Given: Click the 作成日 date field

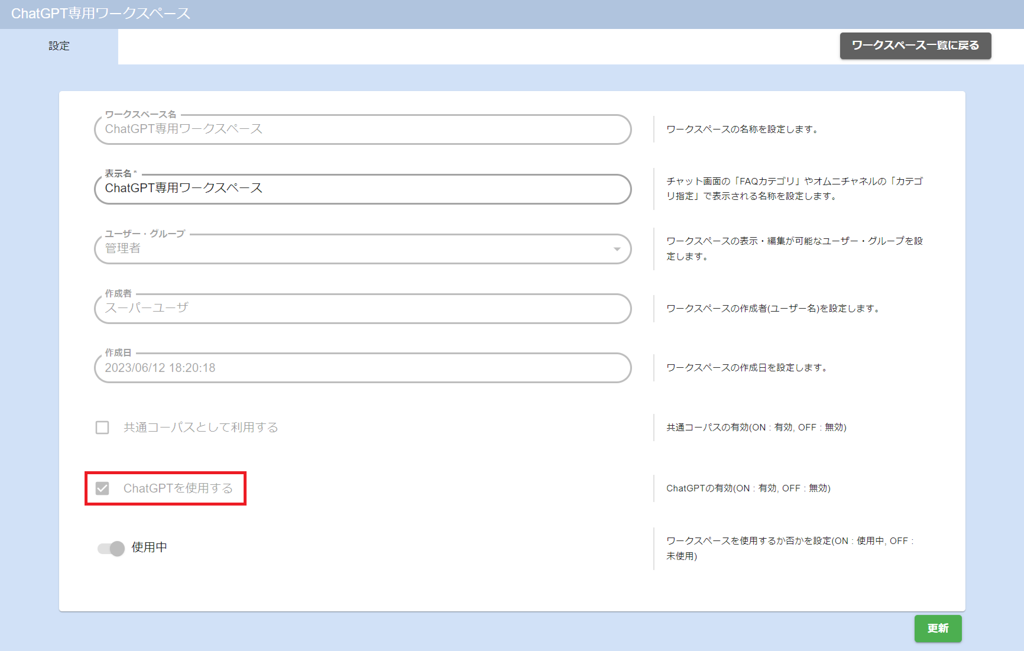Looking at the screenshot, I should point(362,368).
